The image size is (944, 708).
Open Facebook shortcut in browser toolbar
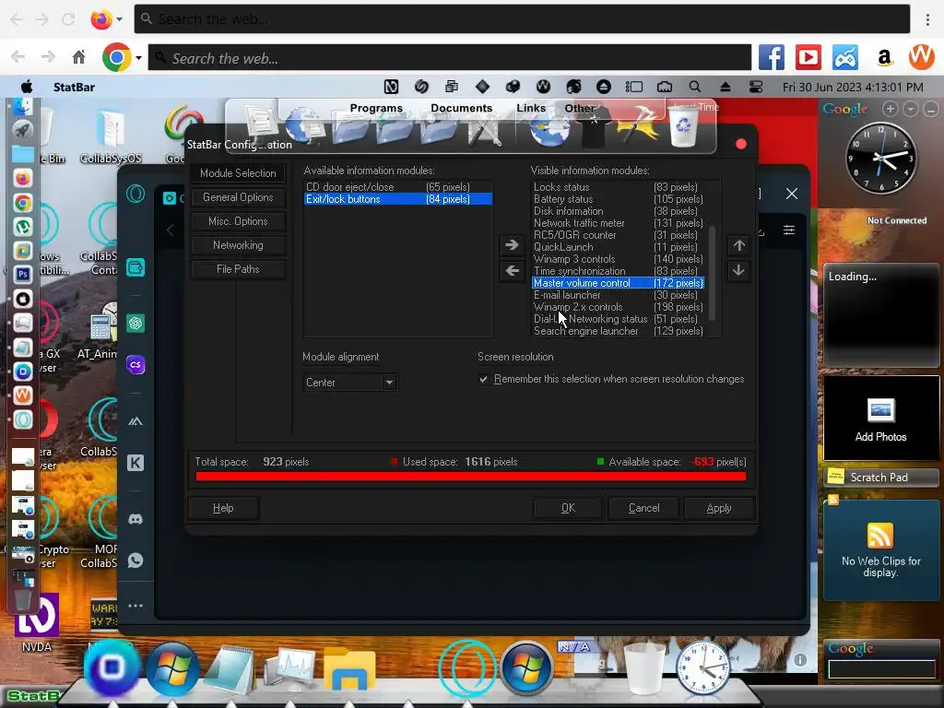click(x=772, y=58)
